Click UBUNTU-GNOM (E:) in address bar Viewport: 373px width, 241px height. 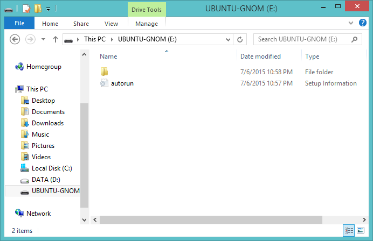(x=147, y=39)
